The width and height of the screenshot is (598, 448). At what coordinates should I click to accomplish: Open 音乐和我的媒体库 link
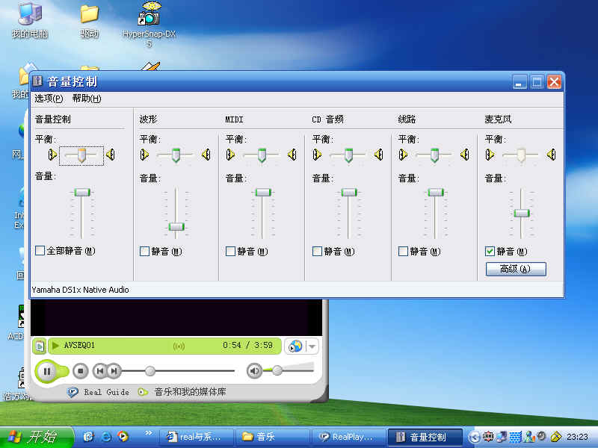pos(190,392)
